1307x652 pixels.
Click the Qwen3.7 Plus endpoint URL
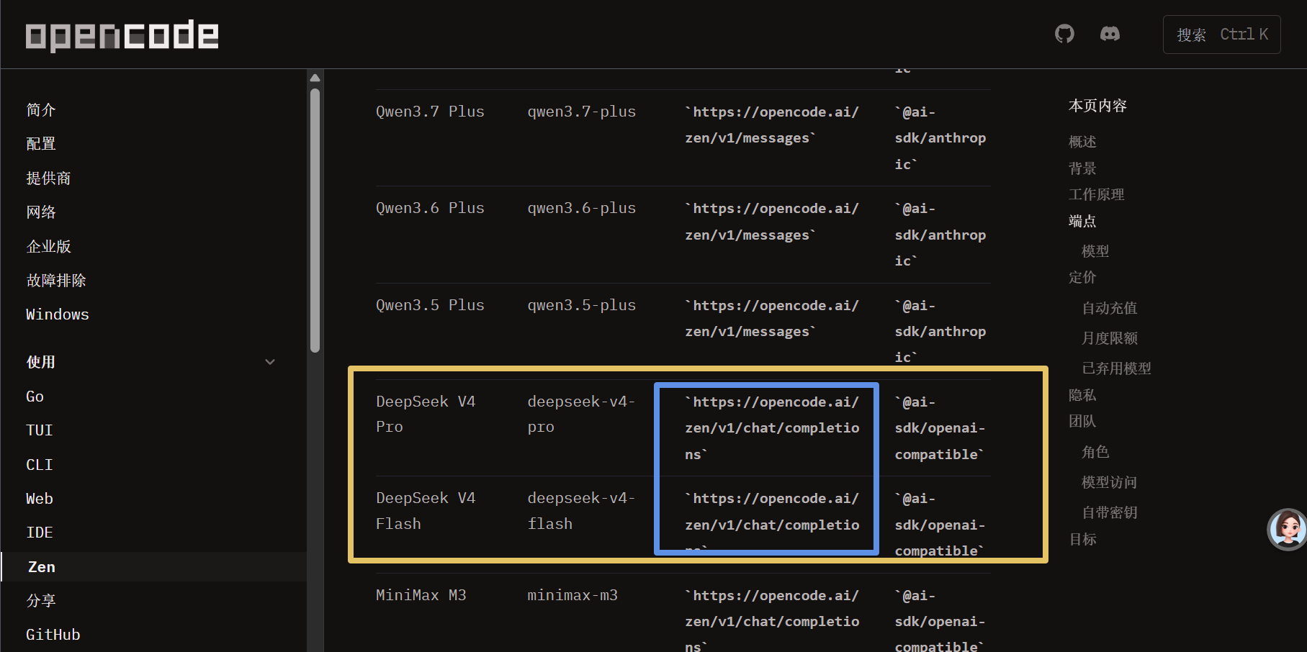click(x=772, y=124)
